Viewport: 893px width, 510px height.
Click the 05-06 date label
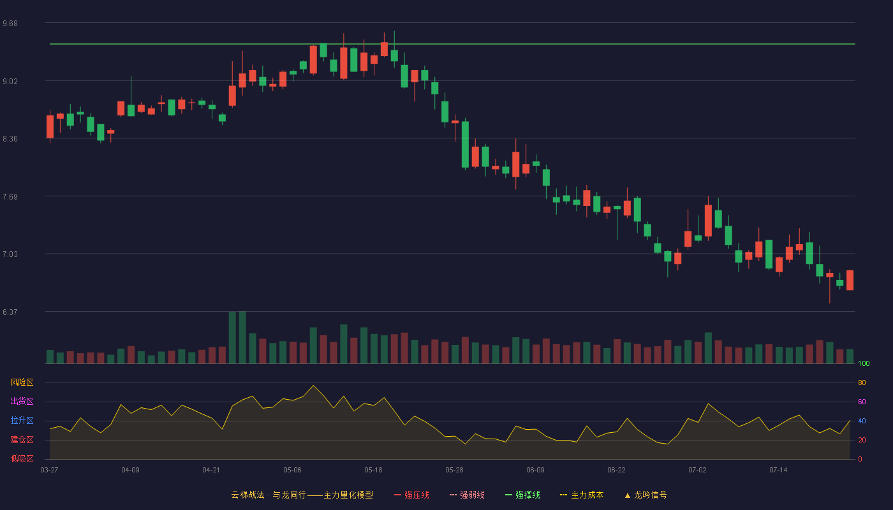[292, 470]
